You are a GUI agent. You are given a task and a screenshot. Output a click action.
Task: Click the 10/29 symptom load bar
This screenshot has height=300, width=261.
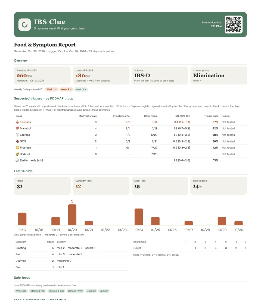click(222, 221)
